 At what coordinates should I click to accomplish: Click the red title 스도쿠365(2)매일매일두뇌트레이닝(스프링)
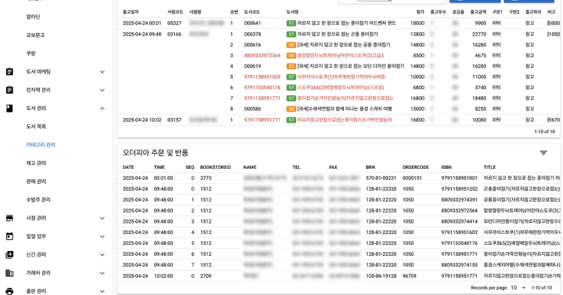pos(341,87)
